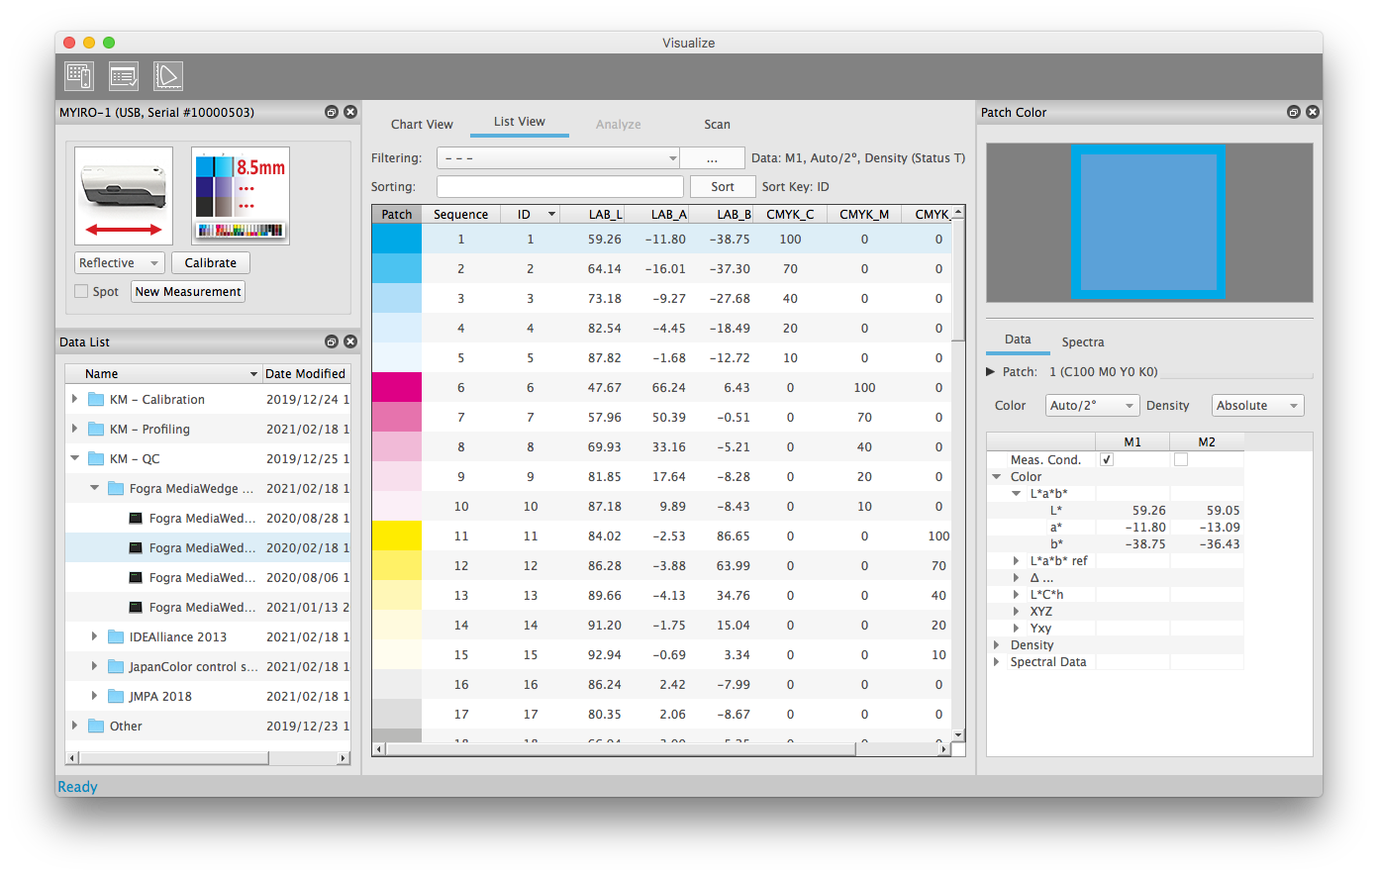Open the checklist toolbar icon
This screenshot has width=1378, height=876.
point(124,76)
